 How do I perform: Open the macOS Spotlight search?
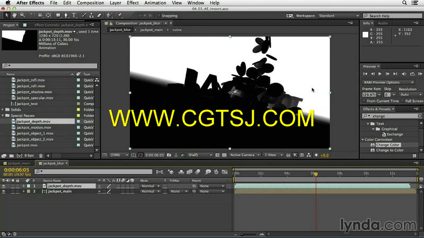[404, 3]
